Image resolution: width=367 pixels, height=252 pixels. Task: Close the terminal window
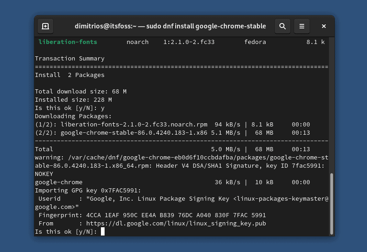pyautogui.click(x=324, y=26)
